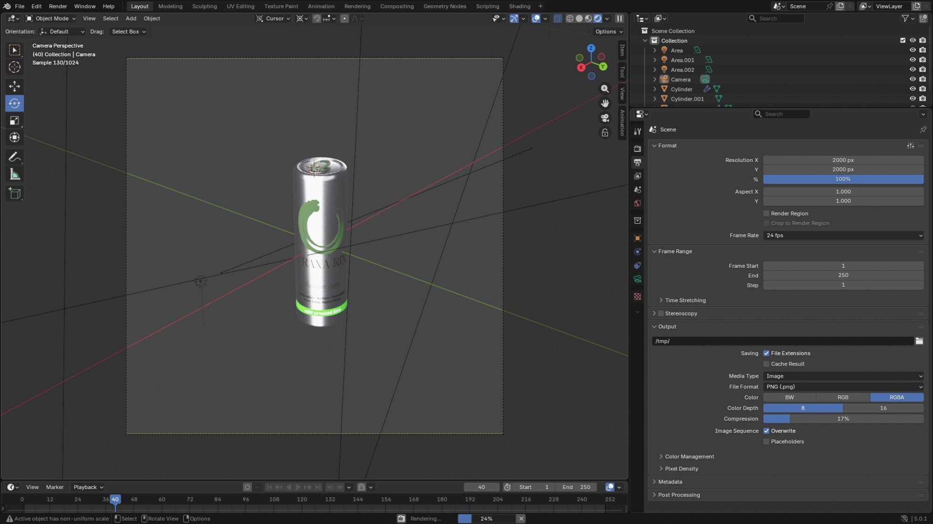Select the Scale tool
The height and width of the screenshot is (524, 933).
14,121
